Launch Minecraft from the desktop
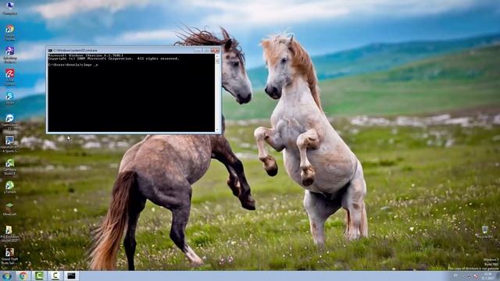Viewport: 500px width, 281px height. tap(10, 209)
